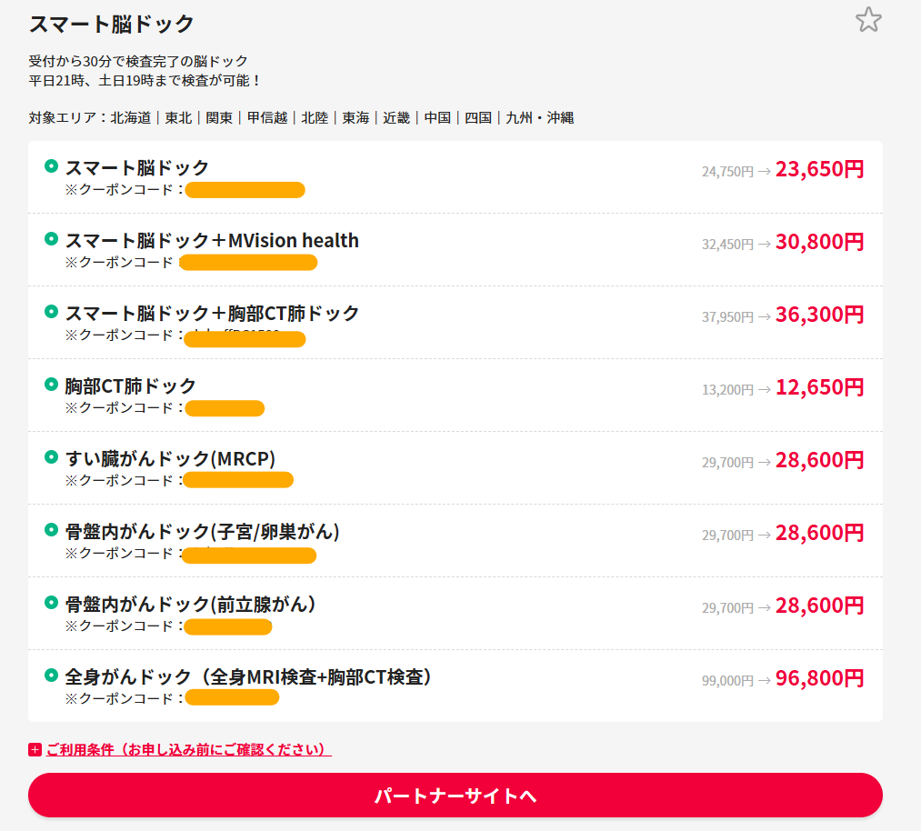Click the 12,650円 price text
The image size is (921, 831).
(x=819, y=387)
